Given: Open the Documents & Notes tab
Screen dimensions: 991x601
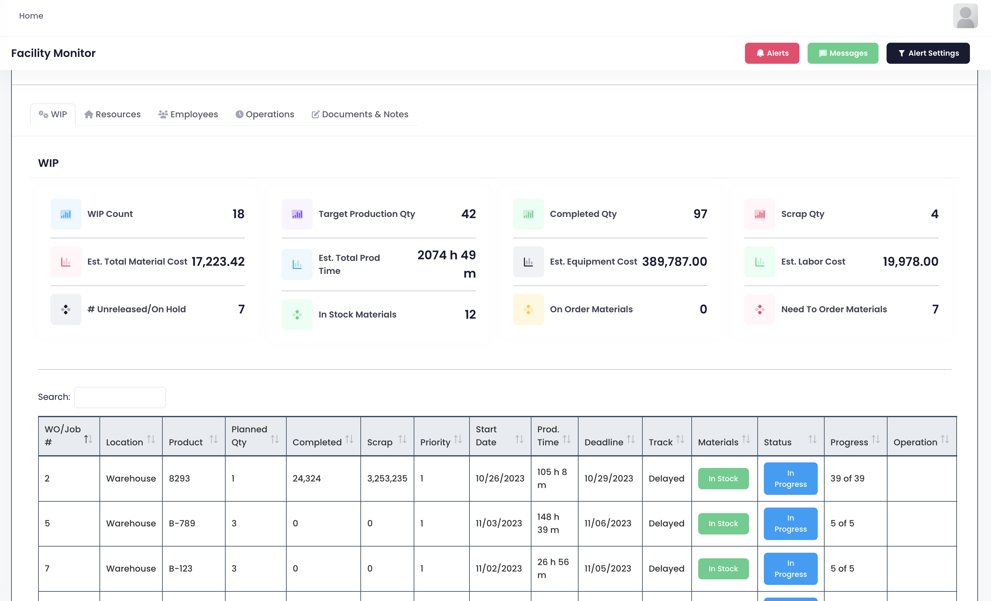Looking at the screenshot, I should click(360, 115).
